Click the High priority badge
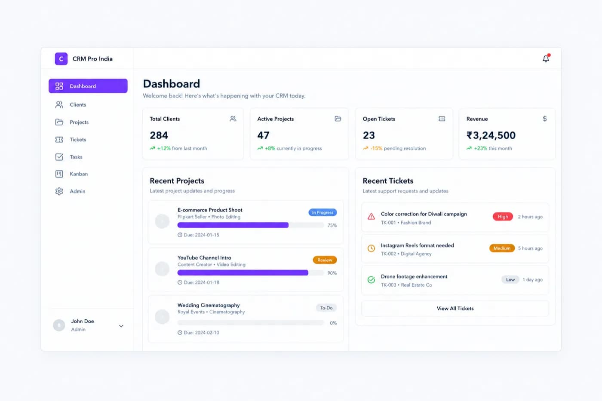 coord(503,217)
